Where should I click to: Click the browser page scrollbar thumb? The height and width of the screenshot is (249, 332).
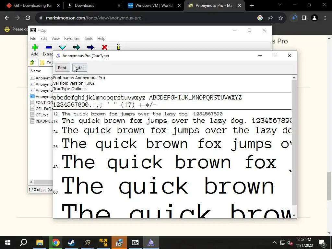[x=329, y=186]
